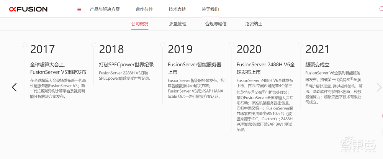Switch to 招贤纳士 tab
The width and height of the screenshot is (383, 159).
tap(254, 24)
